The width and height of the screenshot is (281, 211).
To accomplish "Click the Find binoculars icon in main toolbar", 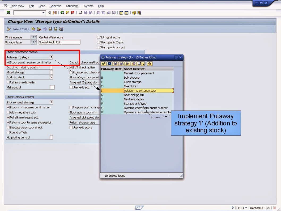I will pos(86,12).
